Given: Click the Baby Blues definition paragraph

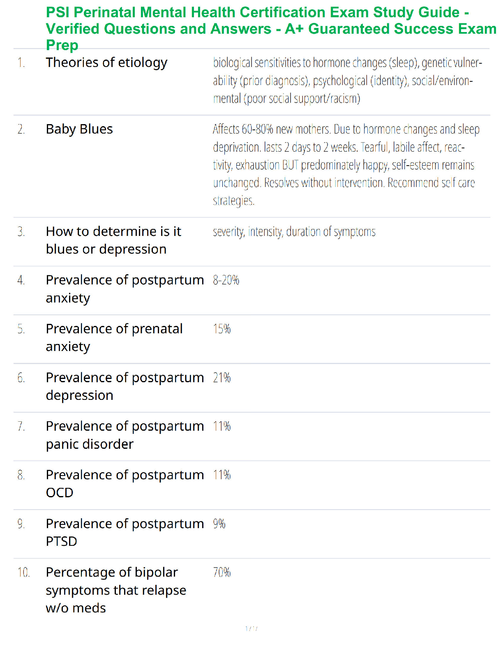Looking at the screenshot, I should pos(346,165).
